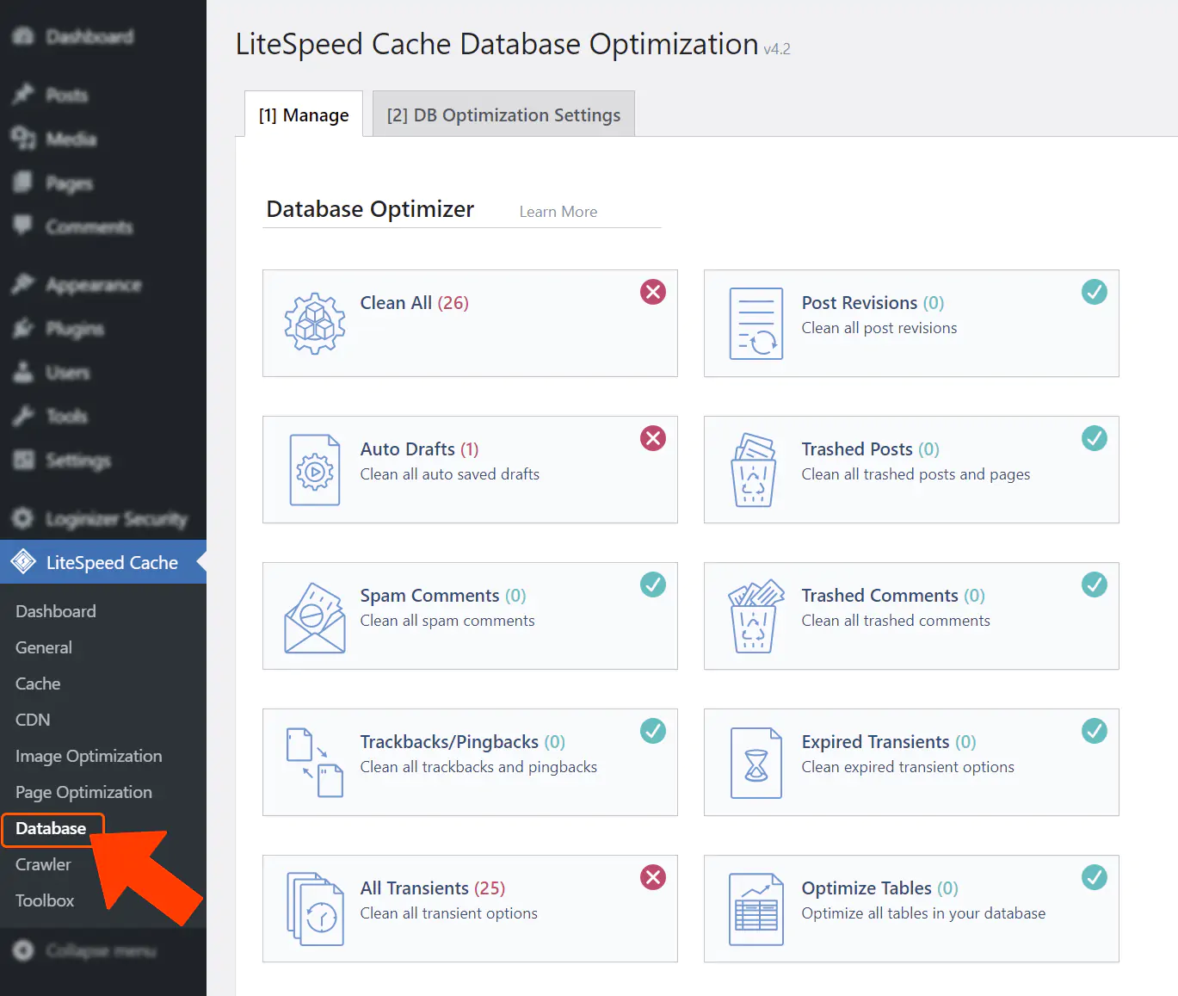1178x996 pixels.
Task: Click the red X on All Transients card
Action: (652, 877)
